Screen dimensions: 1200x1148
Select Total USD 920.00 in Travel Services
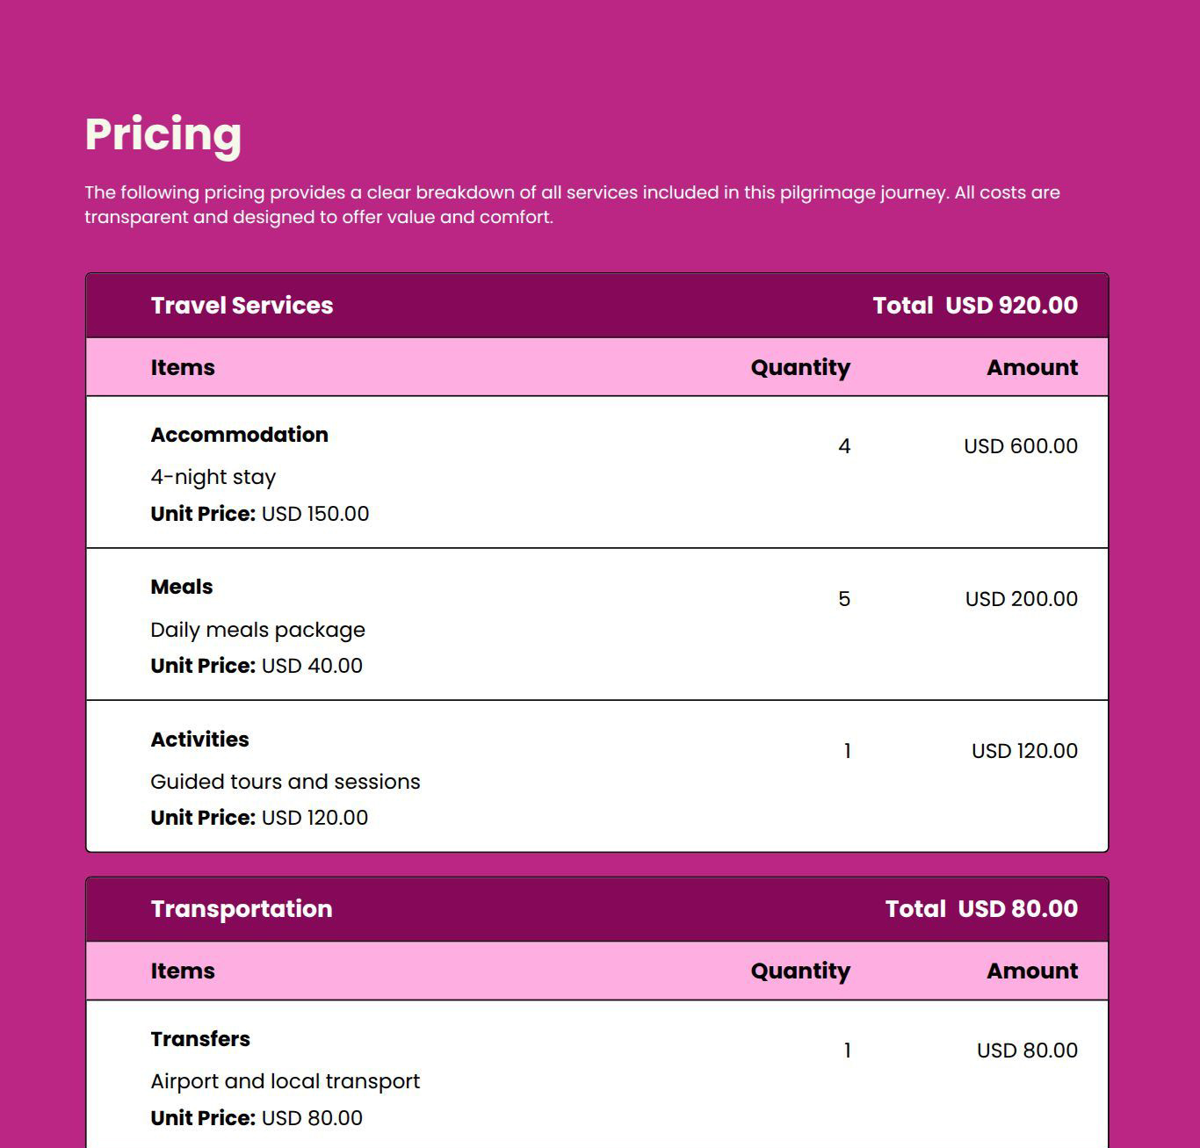coord(975,306)
